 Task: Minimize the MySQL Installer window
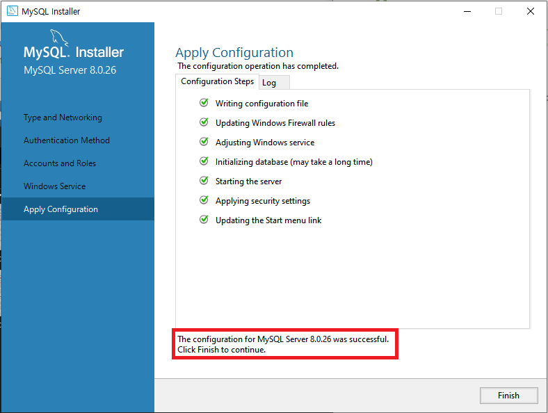tap(467, 11)
